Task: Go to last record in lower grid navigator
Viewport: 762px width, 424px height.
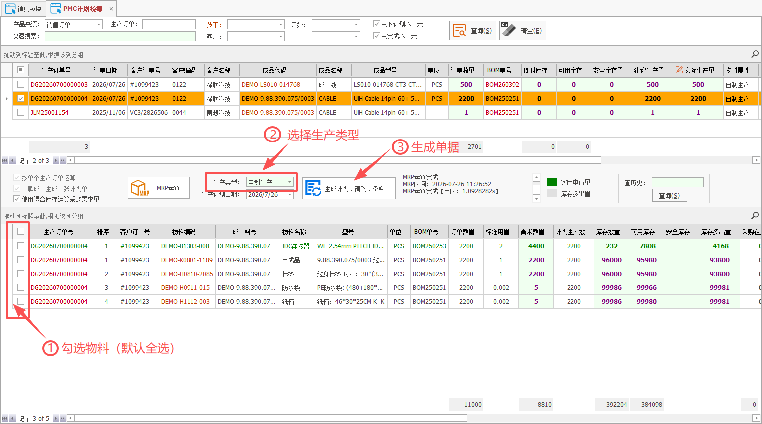Action: (x=63, y=418)
